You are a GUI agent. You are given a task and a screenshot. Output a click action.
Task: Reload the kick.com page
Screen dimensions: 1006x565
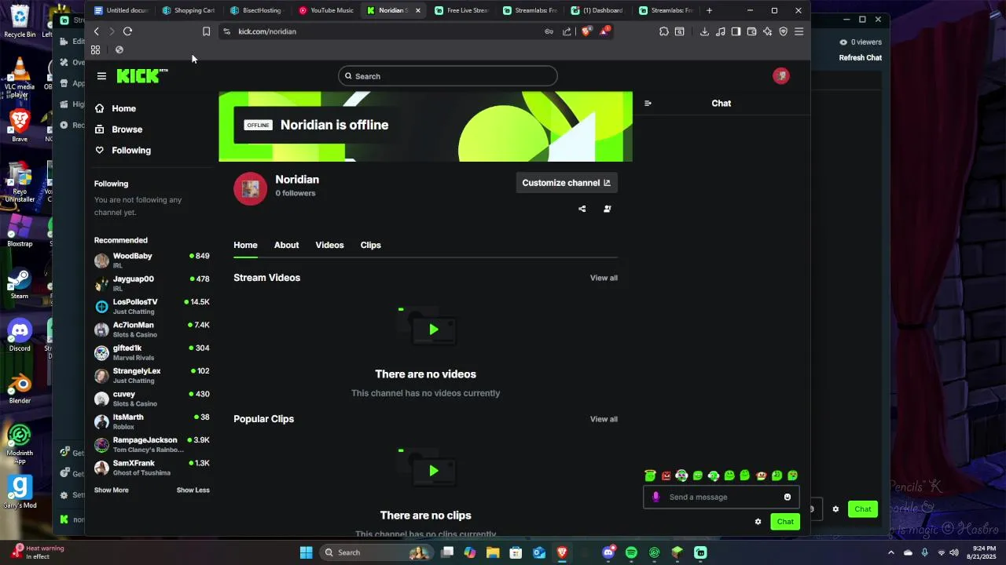[127, 31]
